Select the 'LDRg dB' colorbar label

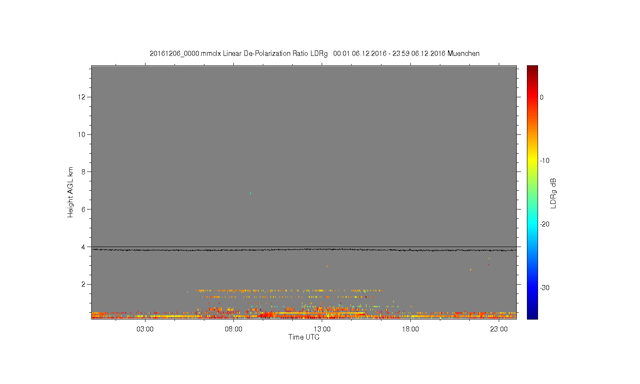tap(553, 193)
